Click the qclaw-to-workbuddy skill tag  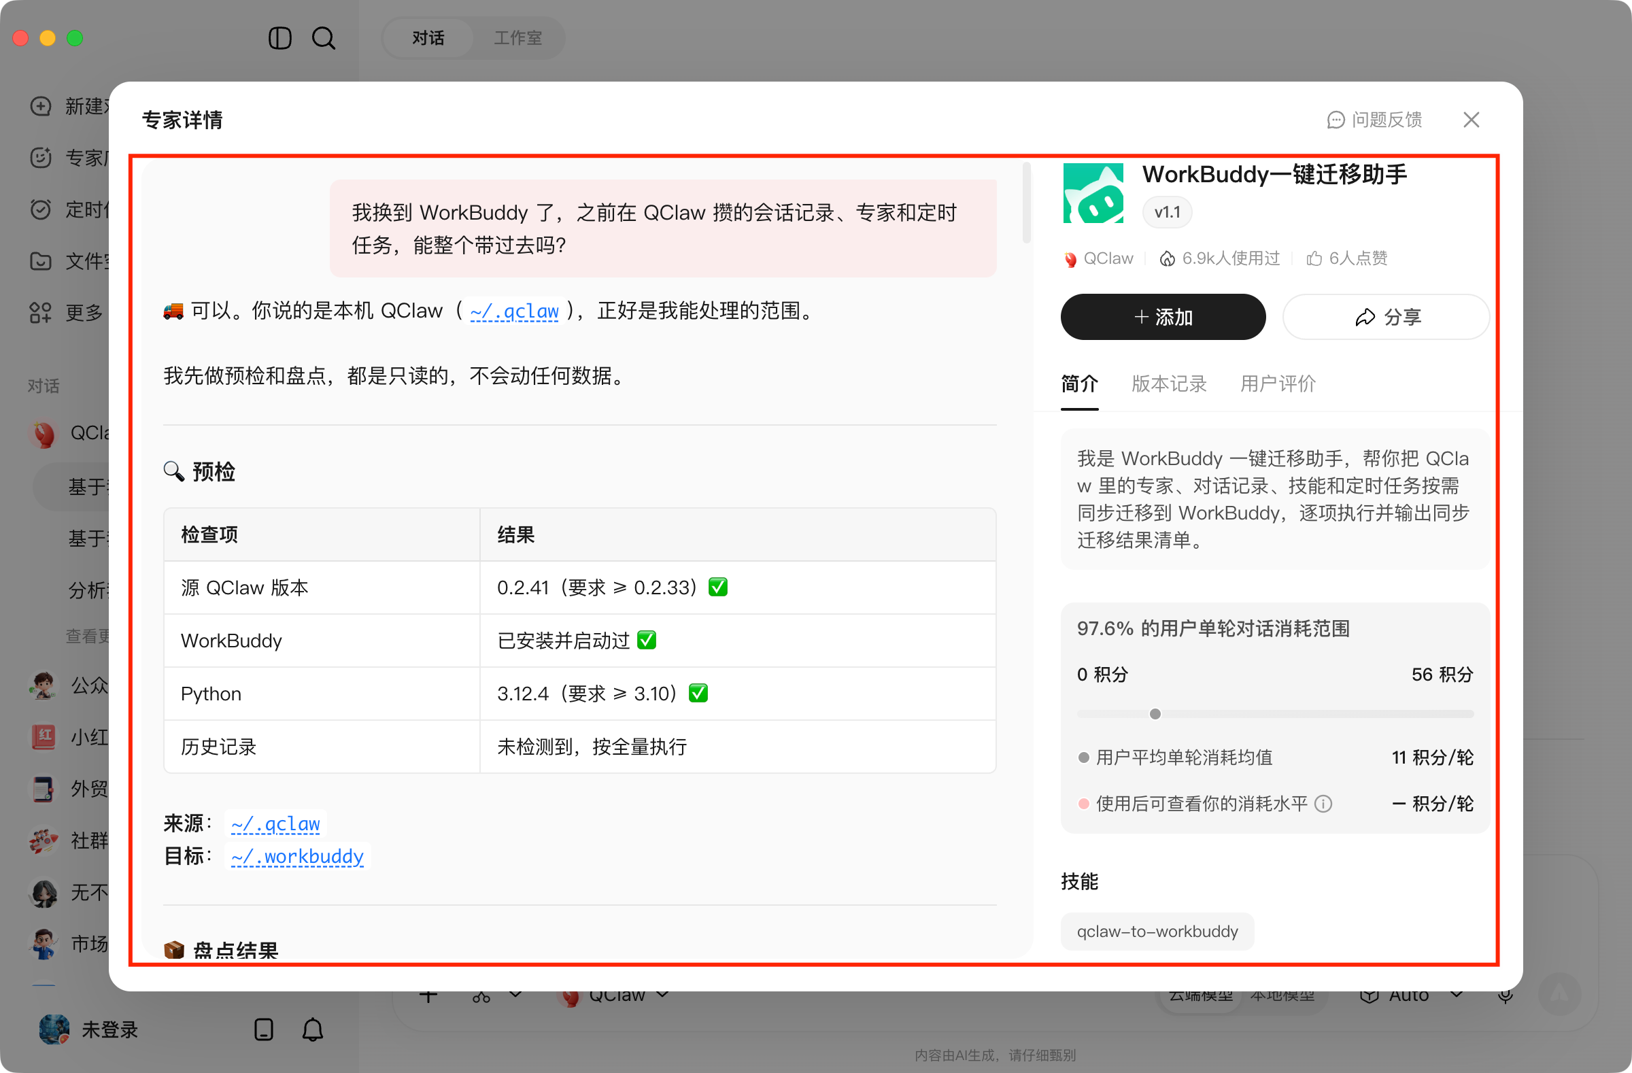1157,932
